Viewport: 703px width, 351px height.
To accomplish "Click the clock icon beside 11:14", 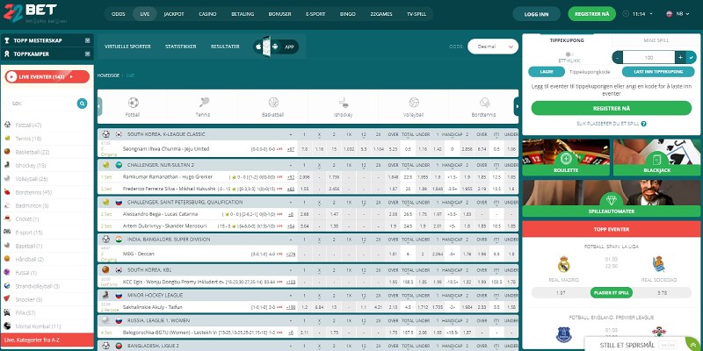I will tap(626, 14).
